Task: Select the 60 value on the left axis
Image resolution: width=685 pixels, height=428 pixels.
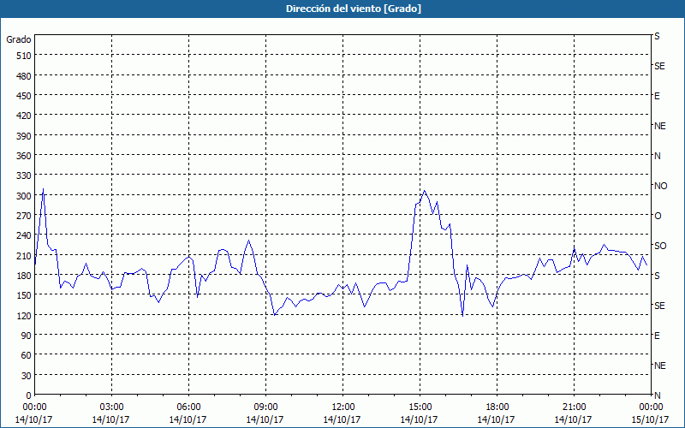Action: (27, 355)
